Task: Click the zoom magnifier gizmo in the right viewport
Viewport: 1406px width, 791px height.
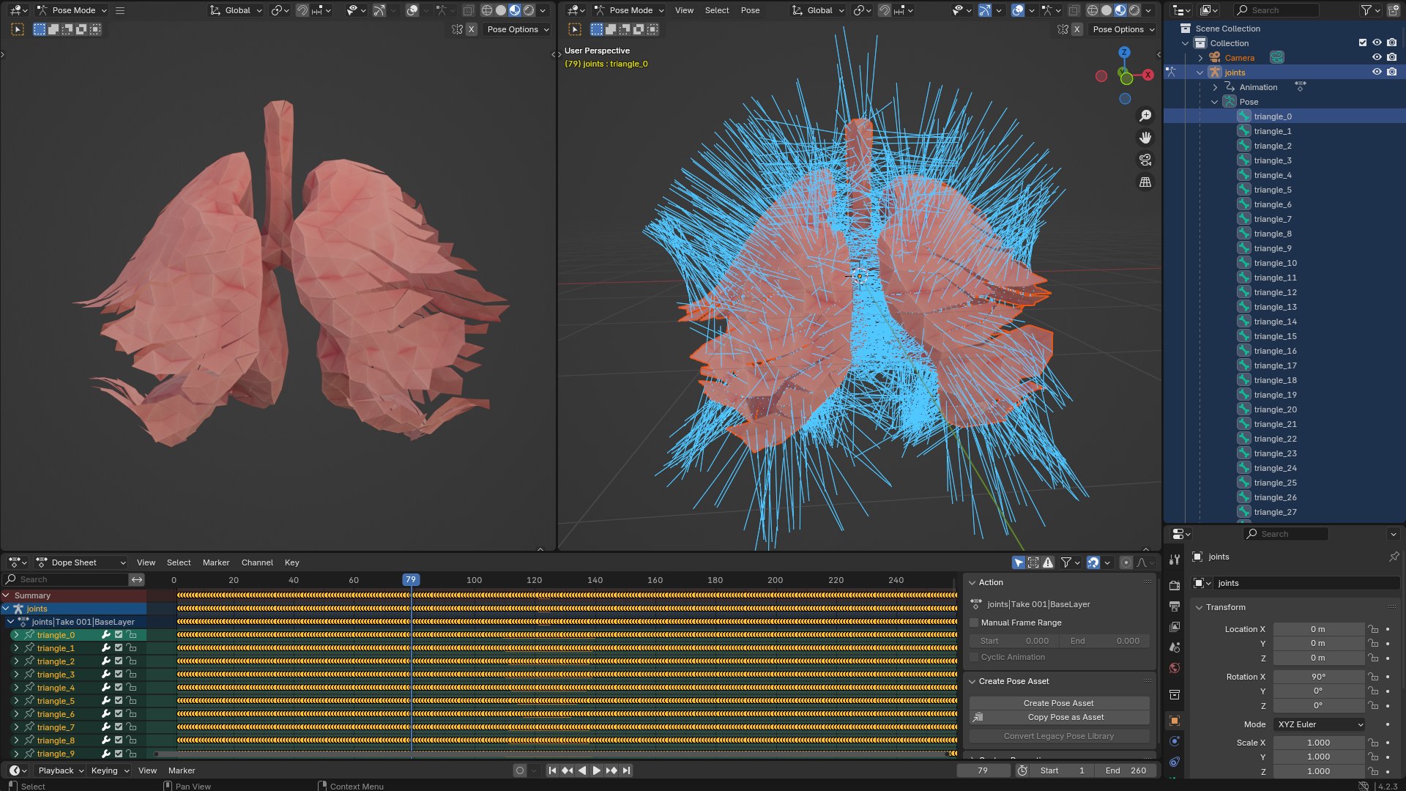Action: [1145, 116]
